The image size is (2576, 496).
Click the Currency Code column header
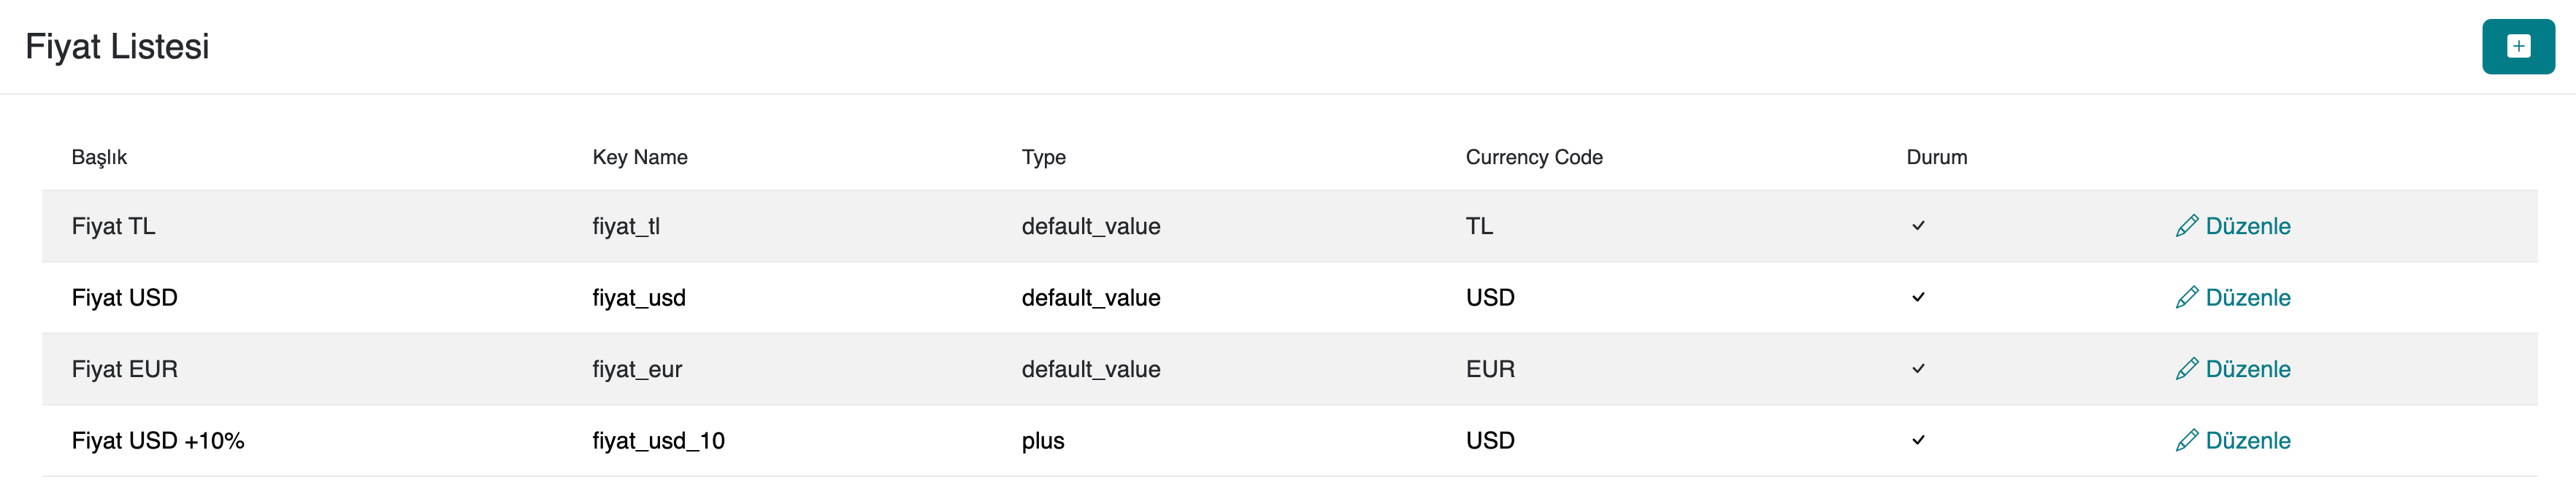pos(1533,158)
